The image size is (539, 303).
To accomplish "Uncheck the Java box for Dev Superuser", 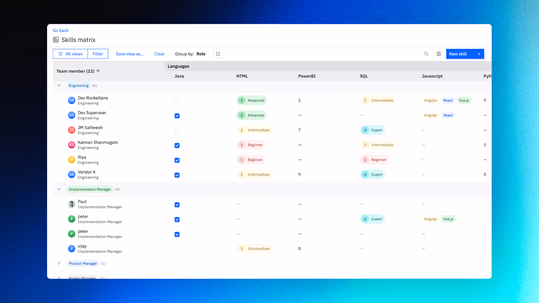I will click(x=177, y=115).
